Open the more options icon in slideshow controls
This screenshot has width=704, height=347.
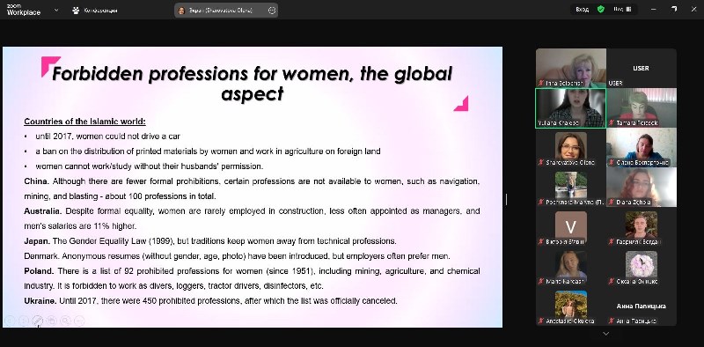click(x=79, y=321)
